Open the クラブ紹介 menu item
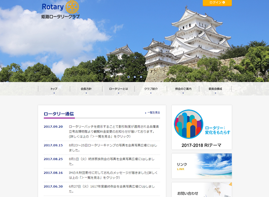 point(151,89)
